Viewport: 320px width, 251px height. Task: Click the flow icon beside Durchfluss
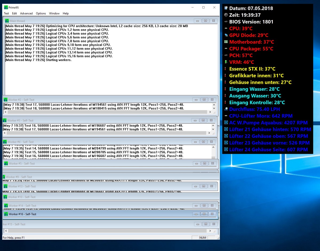[x=226, y=109]
